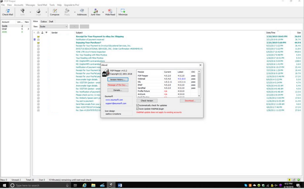304x189 pixels.
Task: Click the envelope icon beside Enjoying Your Purchase?
Action: coord(38,43)
